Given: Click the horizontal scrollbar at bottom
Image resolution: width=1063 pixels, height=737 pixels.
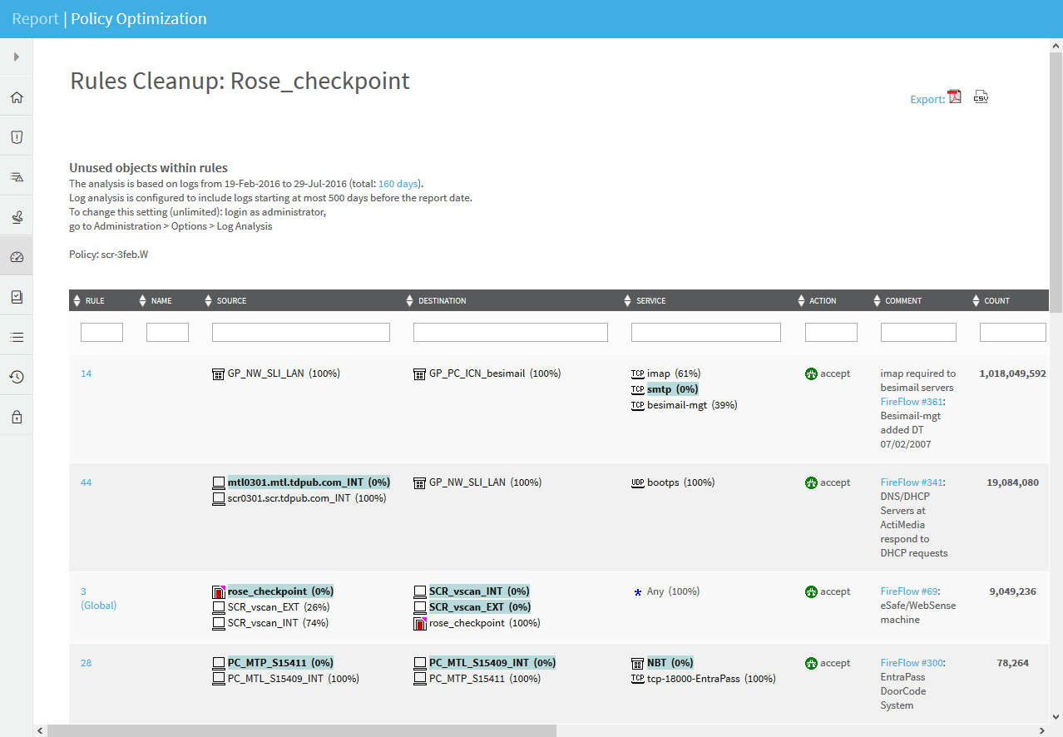Looking at the screenshot, I should click(x=301, y=730).
